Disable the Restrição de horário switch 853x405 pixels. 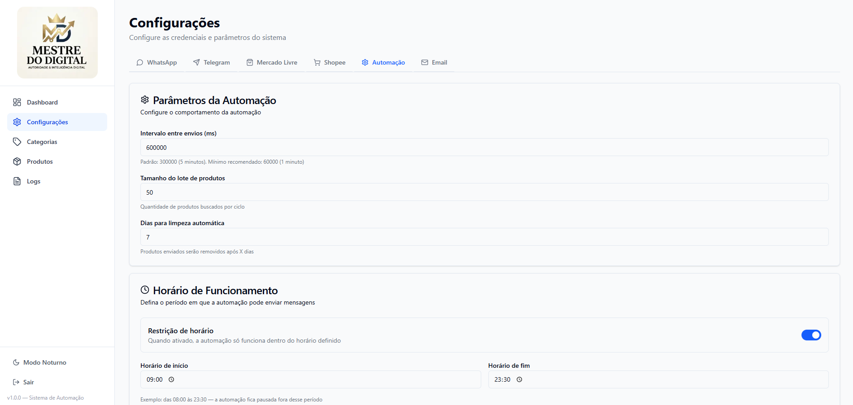tap(811, 335)
